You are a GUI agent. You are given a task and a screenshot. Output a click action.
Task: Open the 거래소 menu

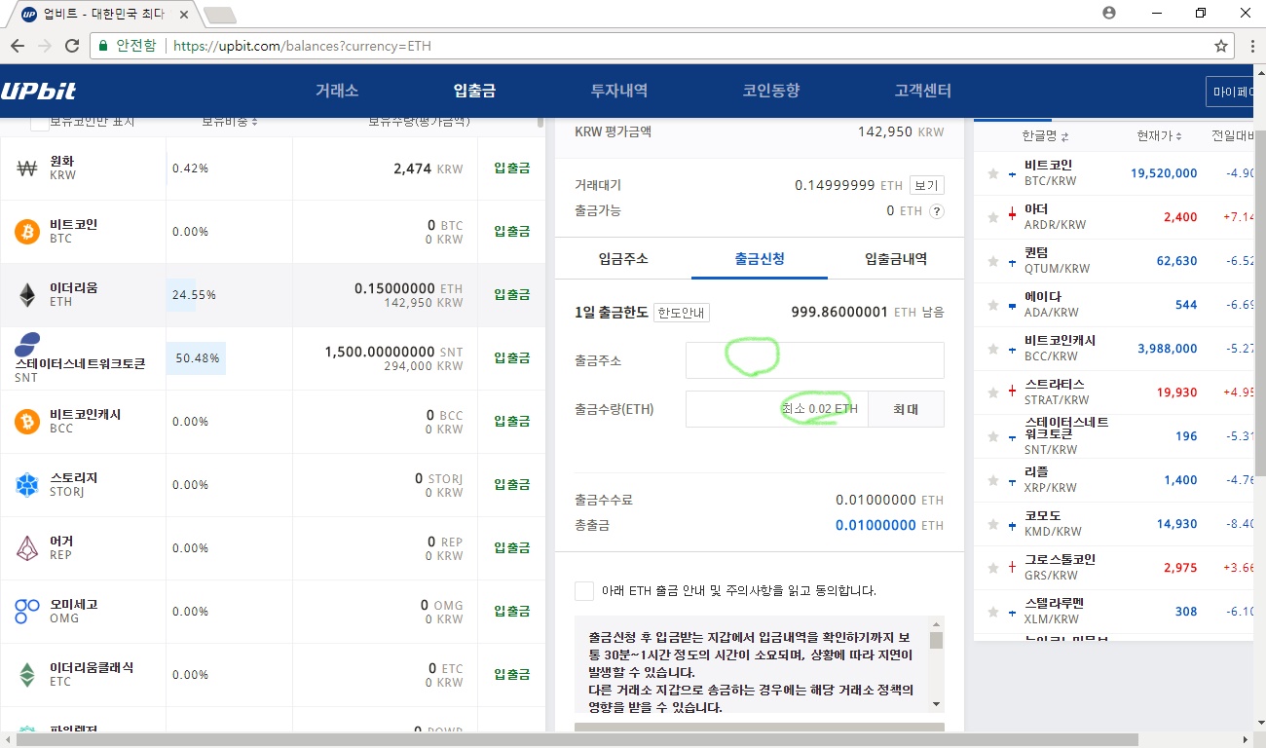[337, 91]
